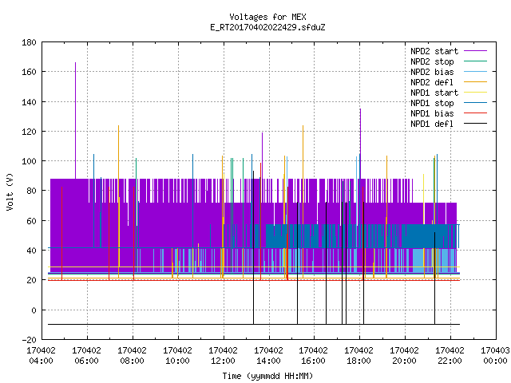Click the x-axis tick label 170402 18:00
Screen dimensions: 511x383
click(x=359, y=356)
